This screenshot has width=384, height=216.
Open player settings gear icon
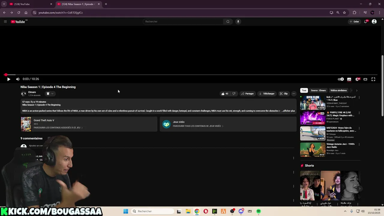[357, 79]
